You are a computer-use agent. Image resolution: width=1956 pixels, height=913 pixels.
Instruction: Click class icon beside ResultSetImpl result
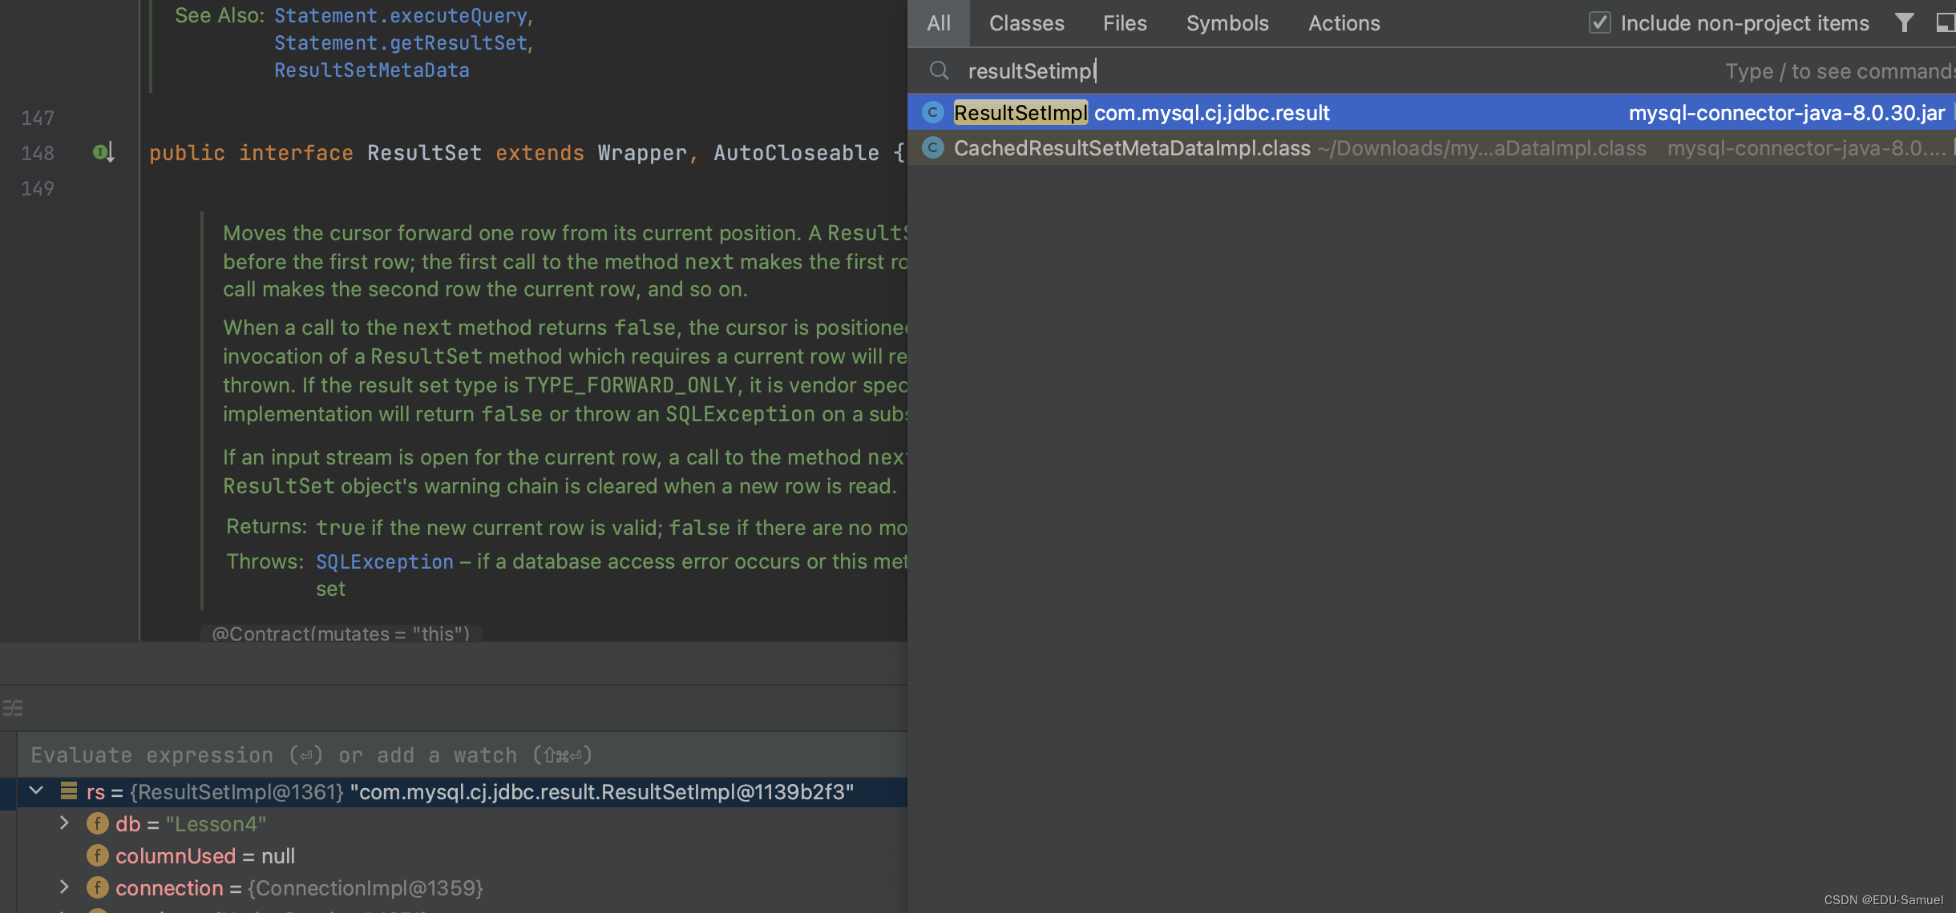tap(933, 113)
